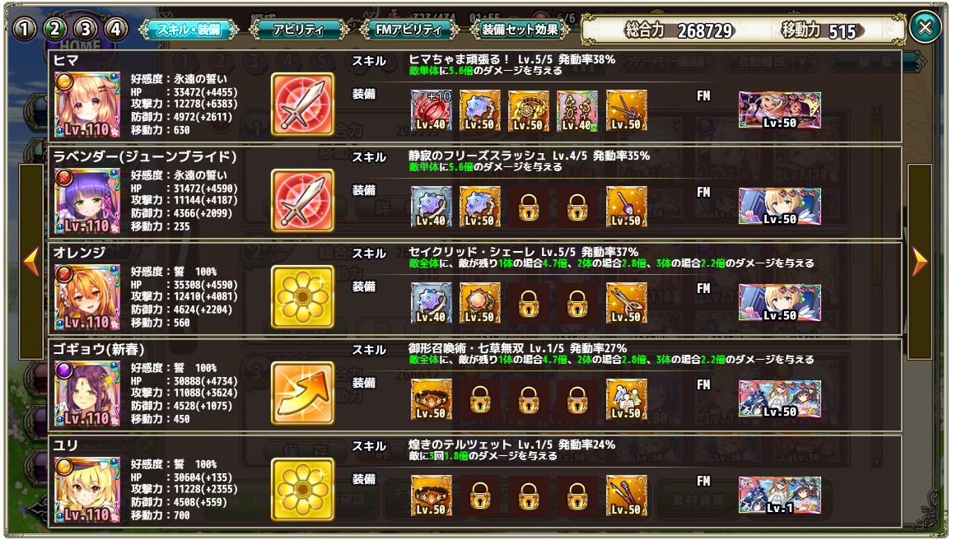Open the 装備セット効果 tab
The image size is (957, 540).
[520, 30]
